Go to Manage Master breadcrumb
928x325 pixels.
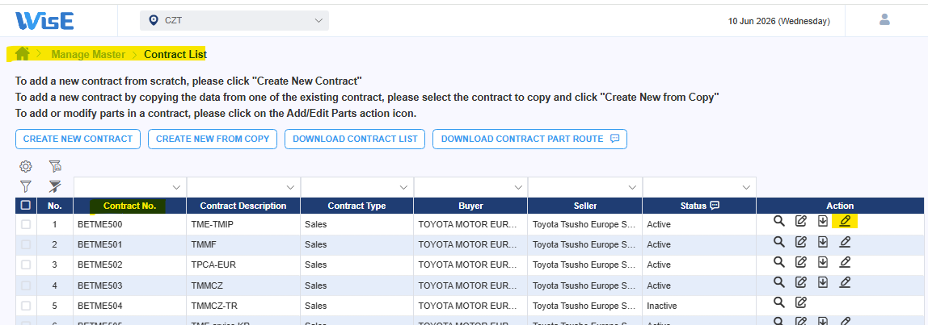point(88,54)
